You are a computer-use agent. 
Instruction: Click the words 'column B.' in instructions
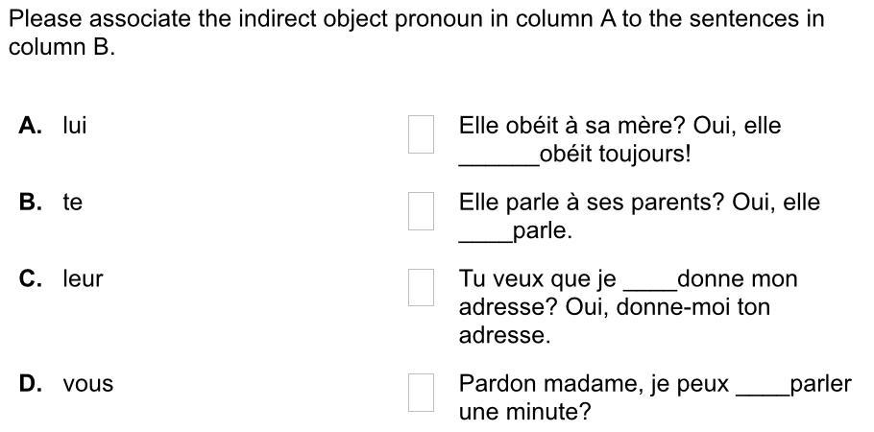pyautogui.click(x=61, y=47)
